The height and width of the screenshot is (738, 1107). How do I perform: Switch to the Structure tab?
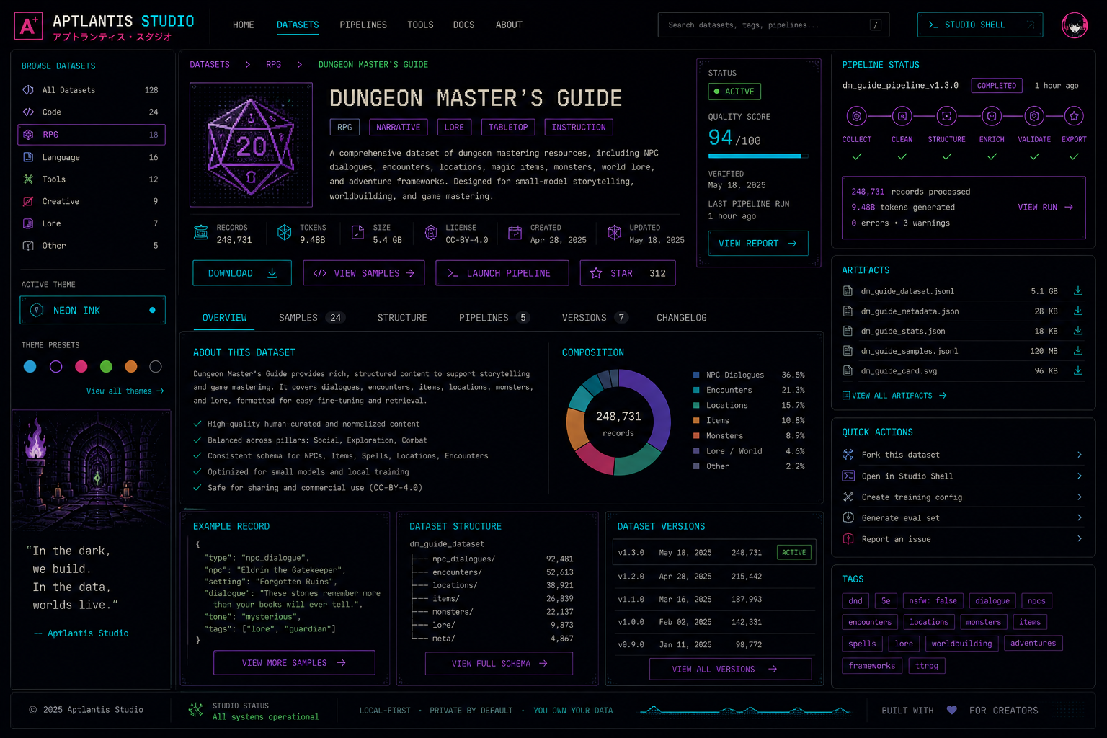pyautogui.click(x=402, y=317)
